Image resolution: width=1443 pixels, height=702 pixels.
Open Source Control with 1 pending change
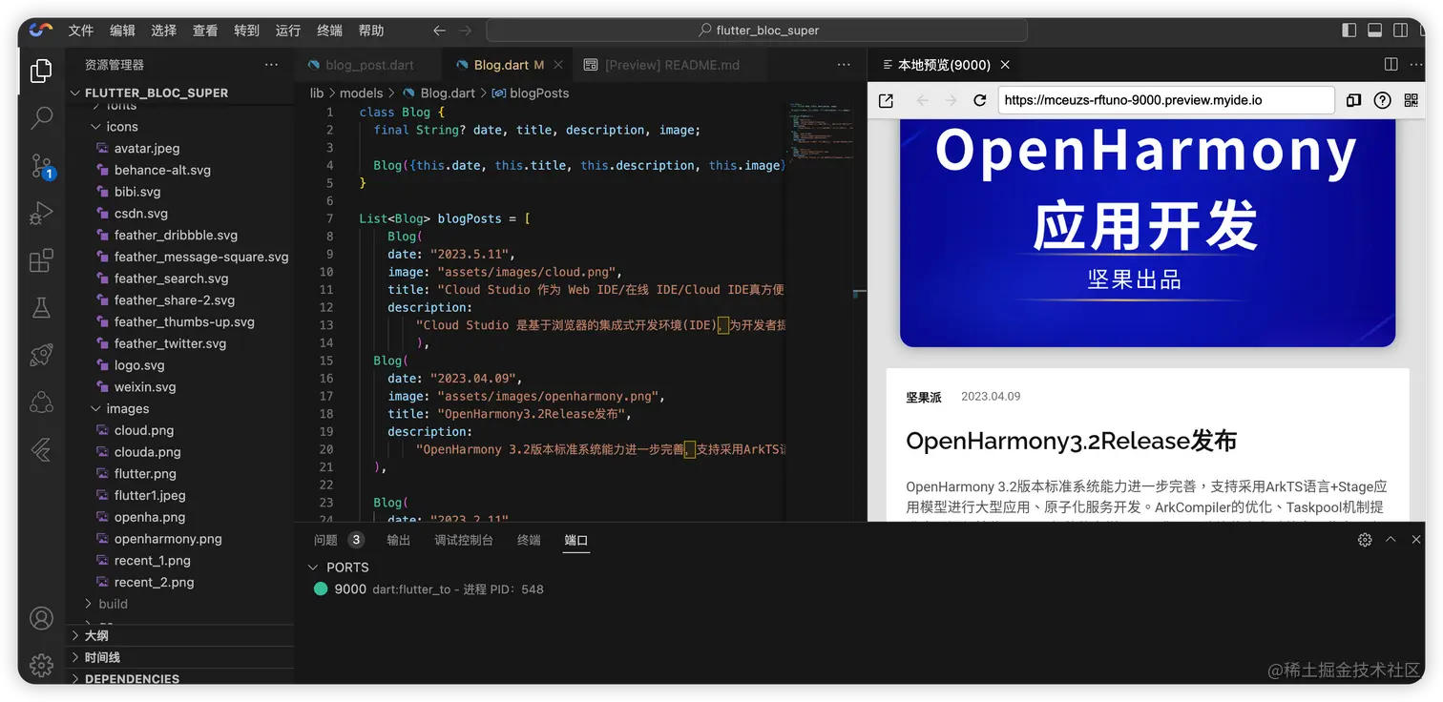pyautogui.click(x=41, y=165)
